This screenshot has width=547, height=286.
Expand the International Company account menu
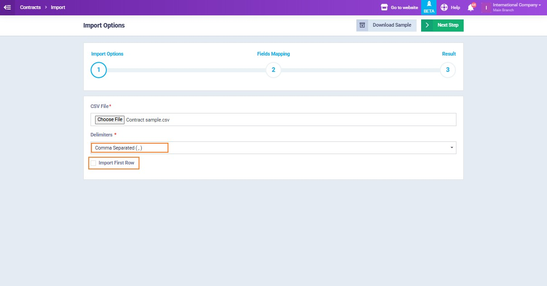pyautogui.click(x=517, y=5)
